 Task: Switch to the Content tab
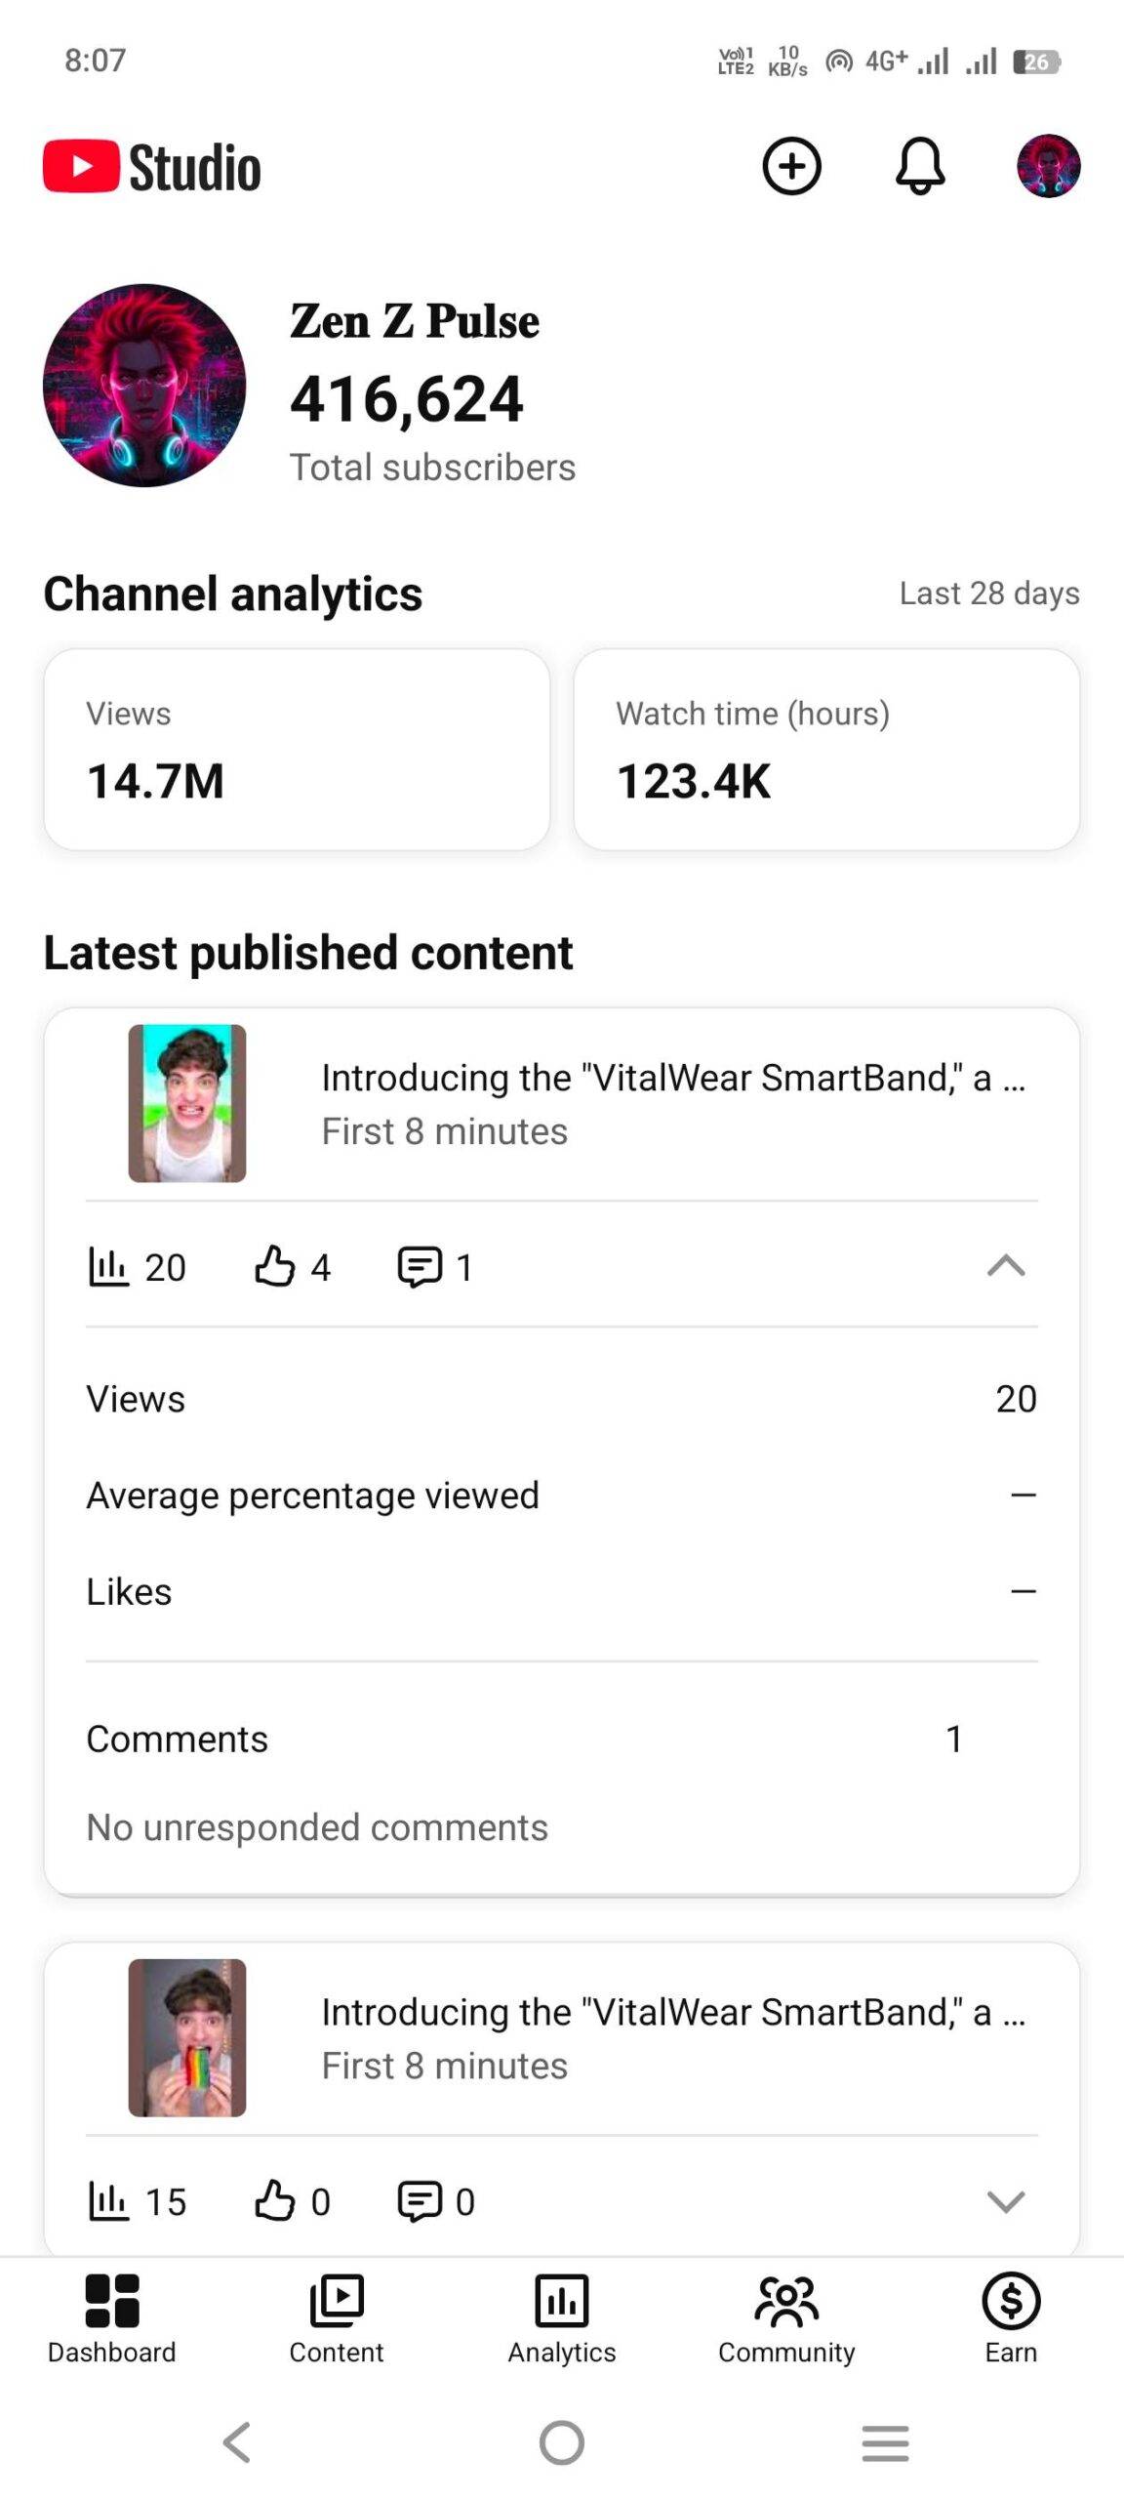337,2318
